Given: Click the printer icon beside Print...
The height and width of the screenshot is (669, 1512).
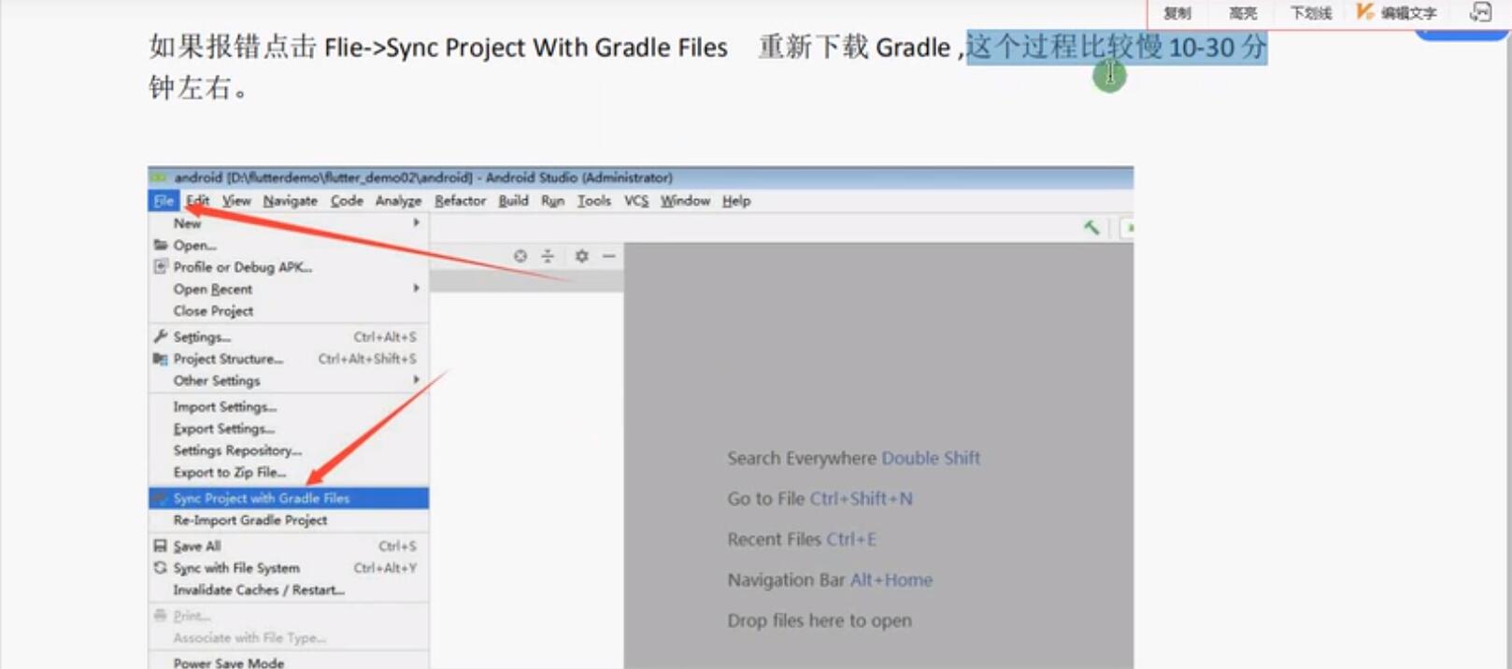Looking at the screenshot, I should (160, 616).
